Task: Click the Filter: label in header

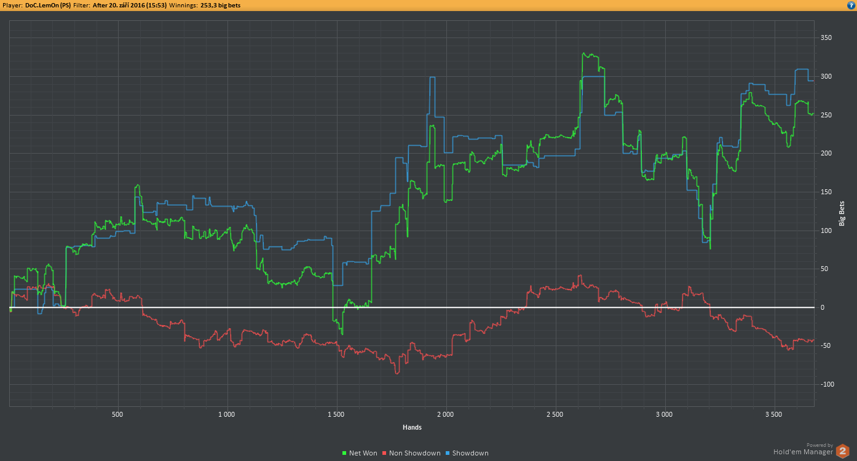Action: (82, 5)
